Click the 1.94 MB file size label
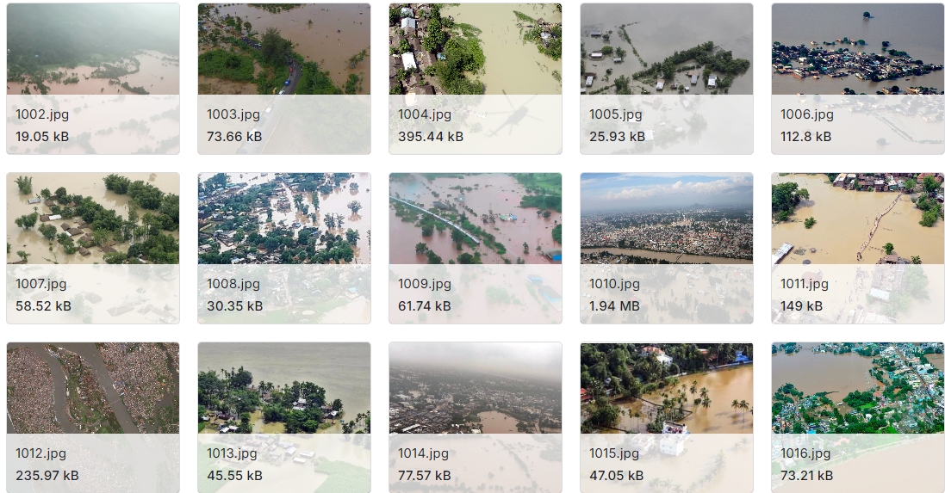Screen dimensions: 945x493 [x=615, y=305]
